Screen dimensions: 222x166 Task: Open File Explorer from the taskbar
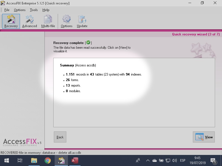[x=34, y=160]
